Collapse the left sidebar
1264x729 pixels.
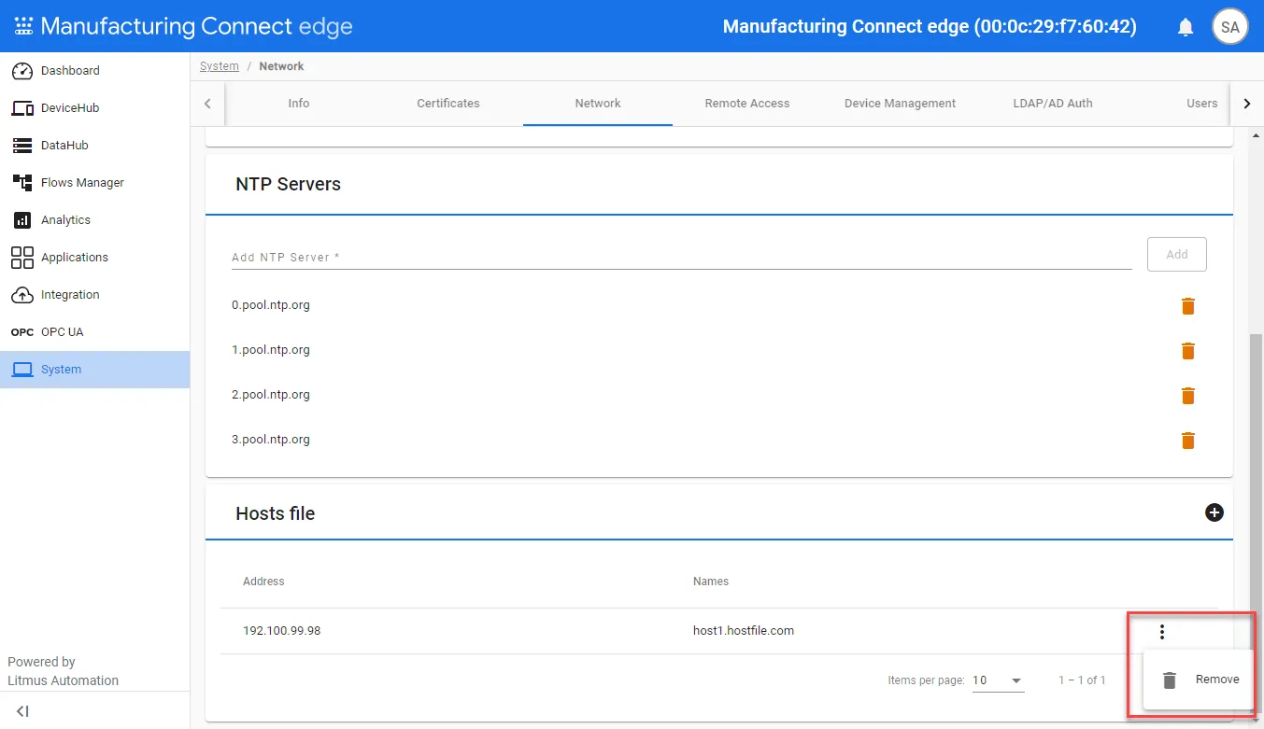pos(22,711)
